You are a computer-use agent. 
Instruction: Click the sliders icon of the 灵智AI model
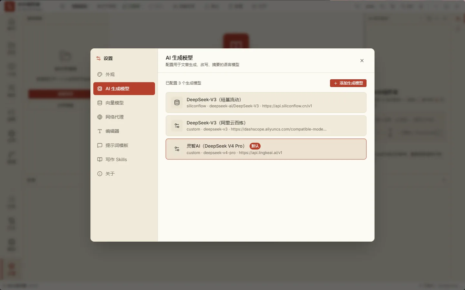pyautogui.click(x=177, y=149)
